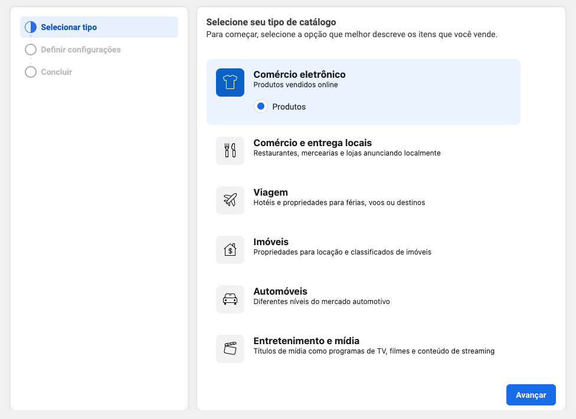Select the car Automóveis icon
Viewport: 576px width, 419px height.
[x=230, y=299]
